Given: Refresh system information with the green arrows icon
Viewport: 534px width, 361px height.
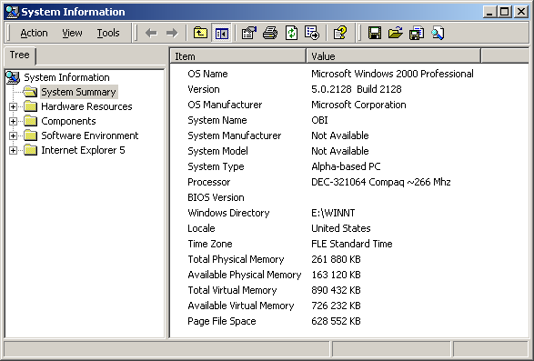Looking at the screenshot, I should click(291, 33).
